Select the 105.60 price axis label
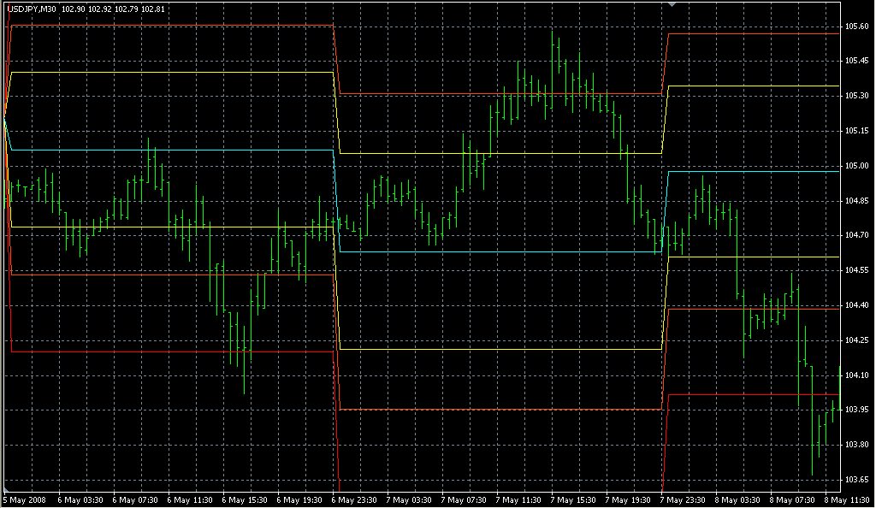 (x=857, y=27)
